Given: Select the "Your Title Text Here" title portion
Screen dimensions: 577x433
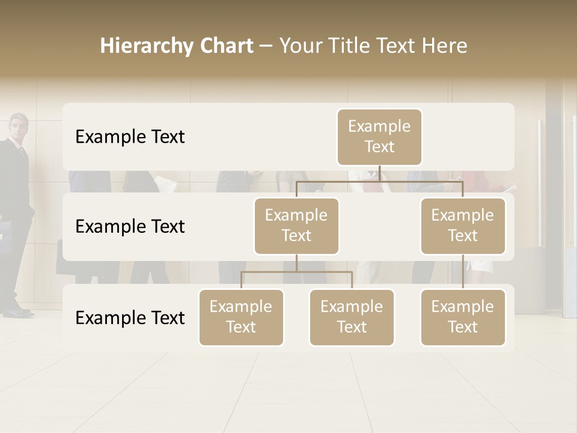Looking at the screenshot, I should pyautogui.click(x=373, y=46).
